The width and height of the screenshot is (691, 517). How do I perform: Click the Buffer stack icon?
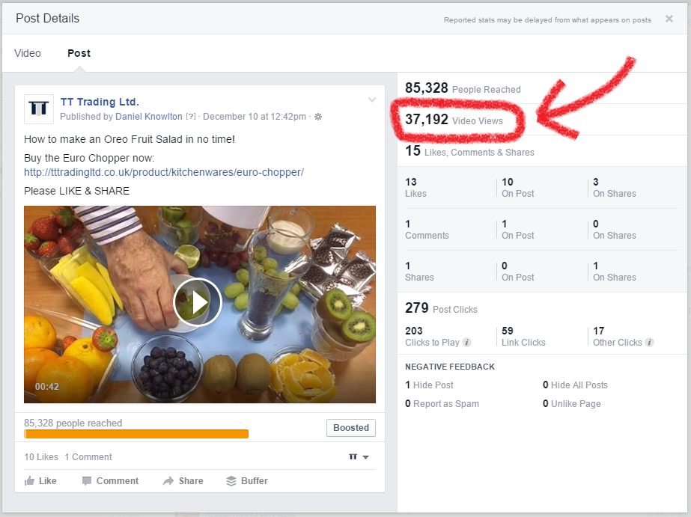pos(231,481)
